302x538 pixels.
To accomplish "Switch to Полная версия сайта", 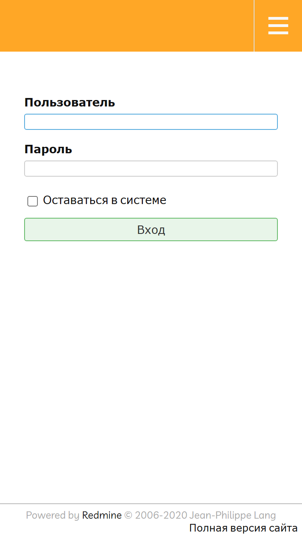I will coord(244,528).
